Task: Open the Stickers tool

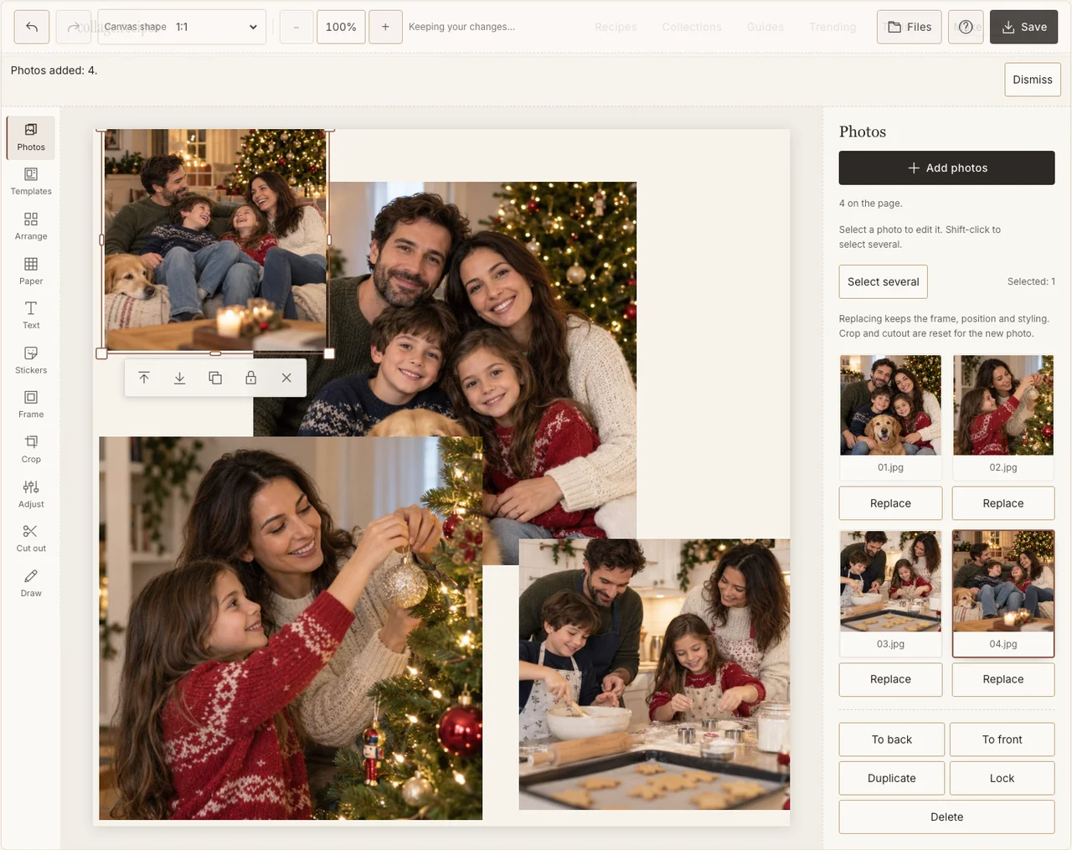Action: point(31,360)
